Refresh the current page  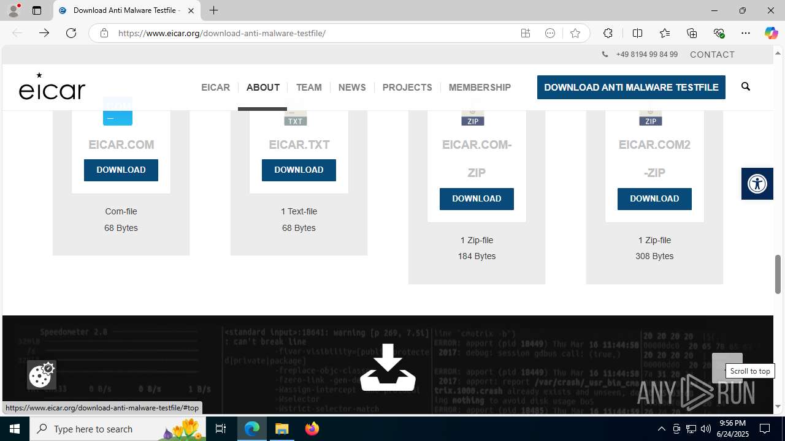[71, 33]
